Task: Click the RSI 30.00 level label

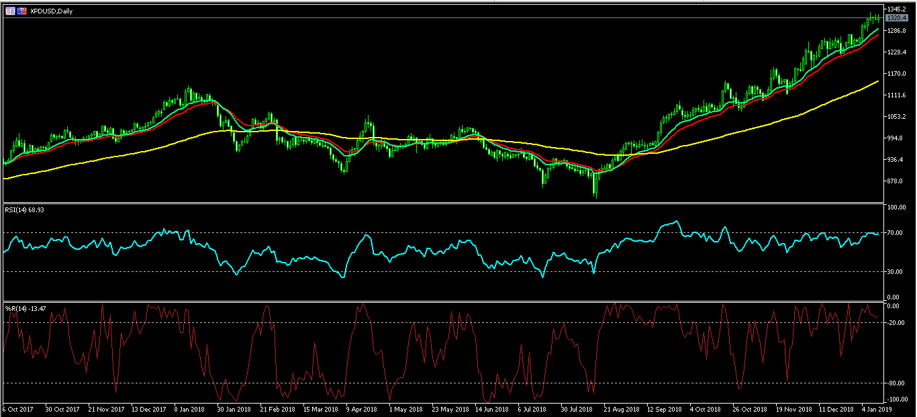Action: tap(894, 272)
